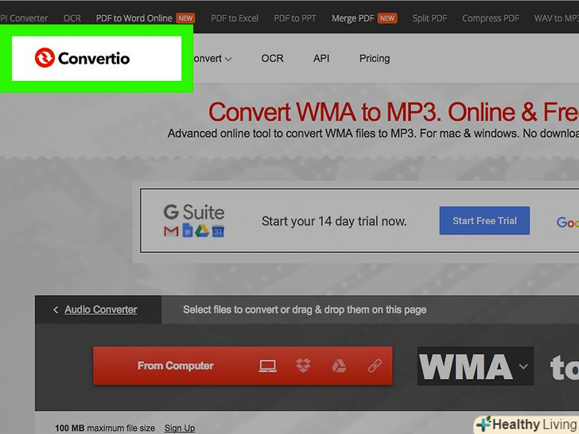Open API in the main navigation
This screenshot has width=579, height=434.
coord(321,58)
